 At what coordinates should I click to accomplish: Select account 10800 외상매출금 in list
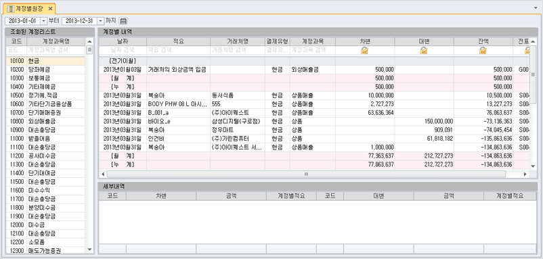(46, 121)
